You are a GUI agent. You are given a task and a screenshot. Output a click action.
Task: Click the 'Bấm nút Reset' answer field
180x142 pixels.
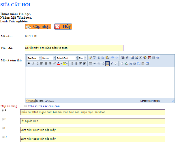pyautogui.click(x=93, y=139)
